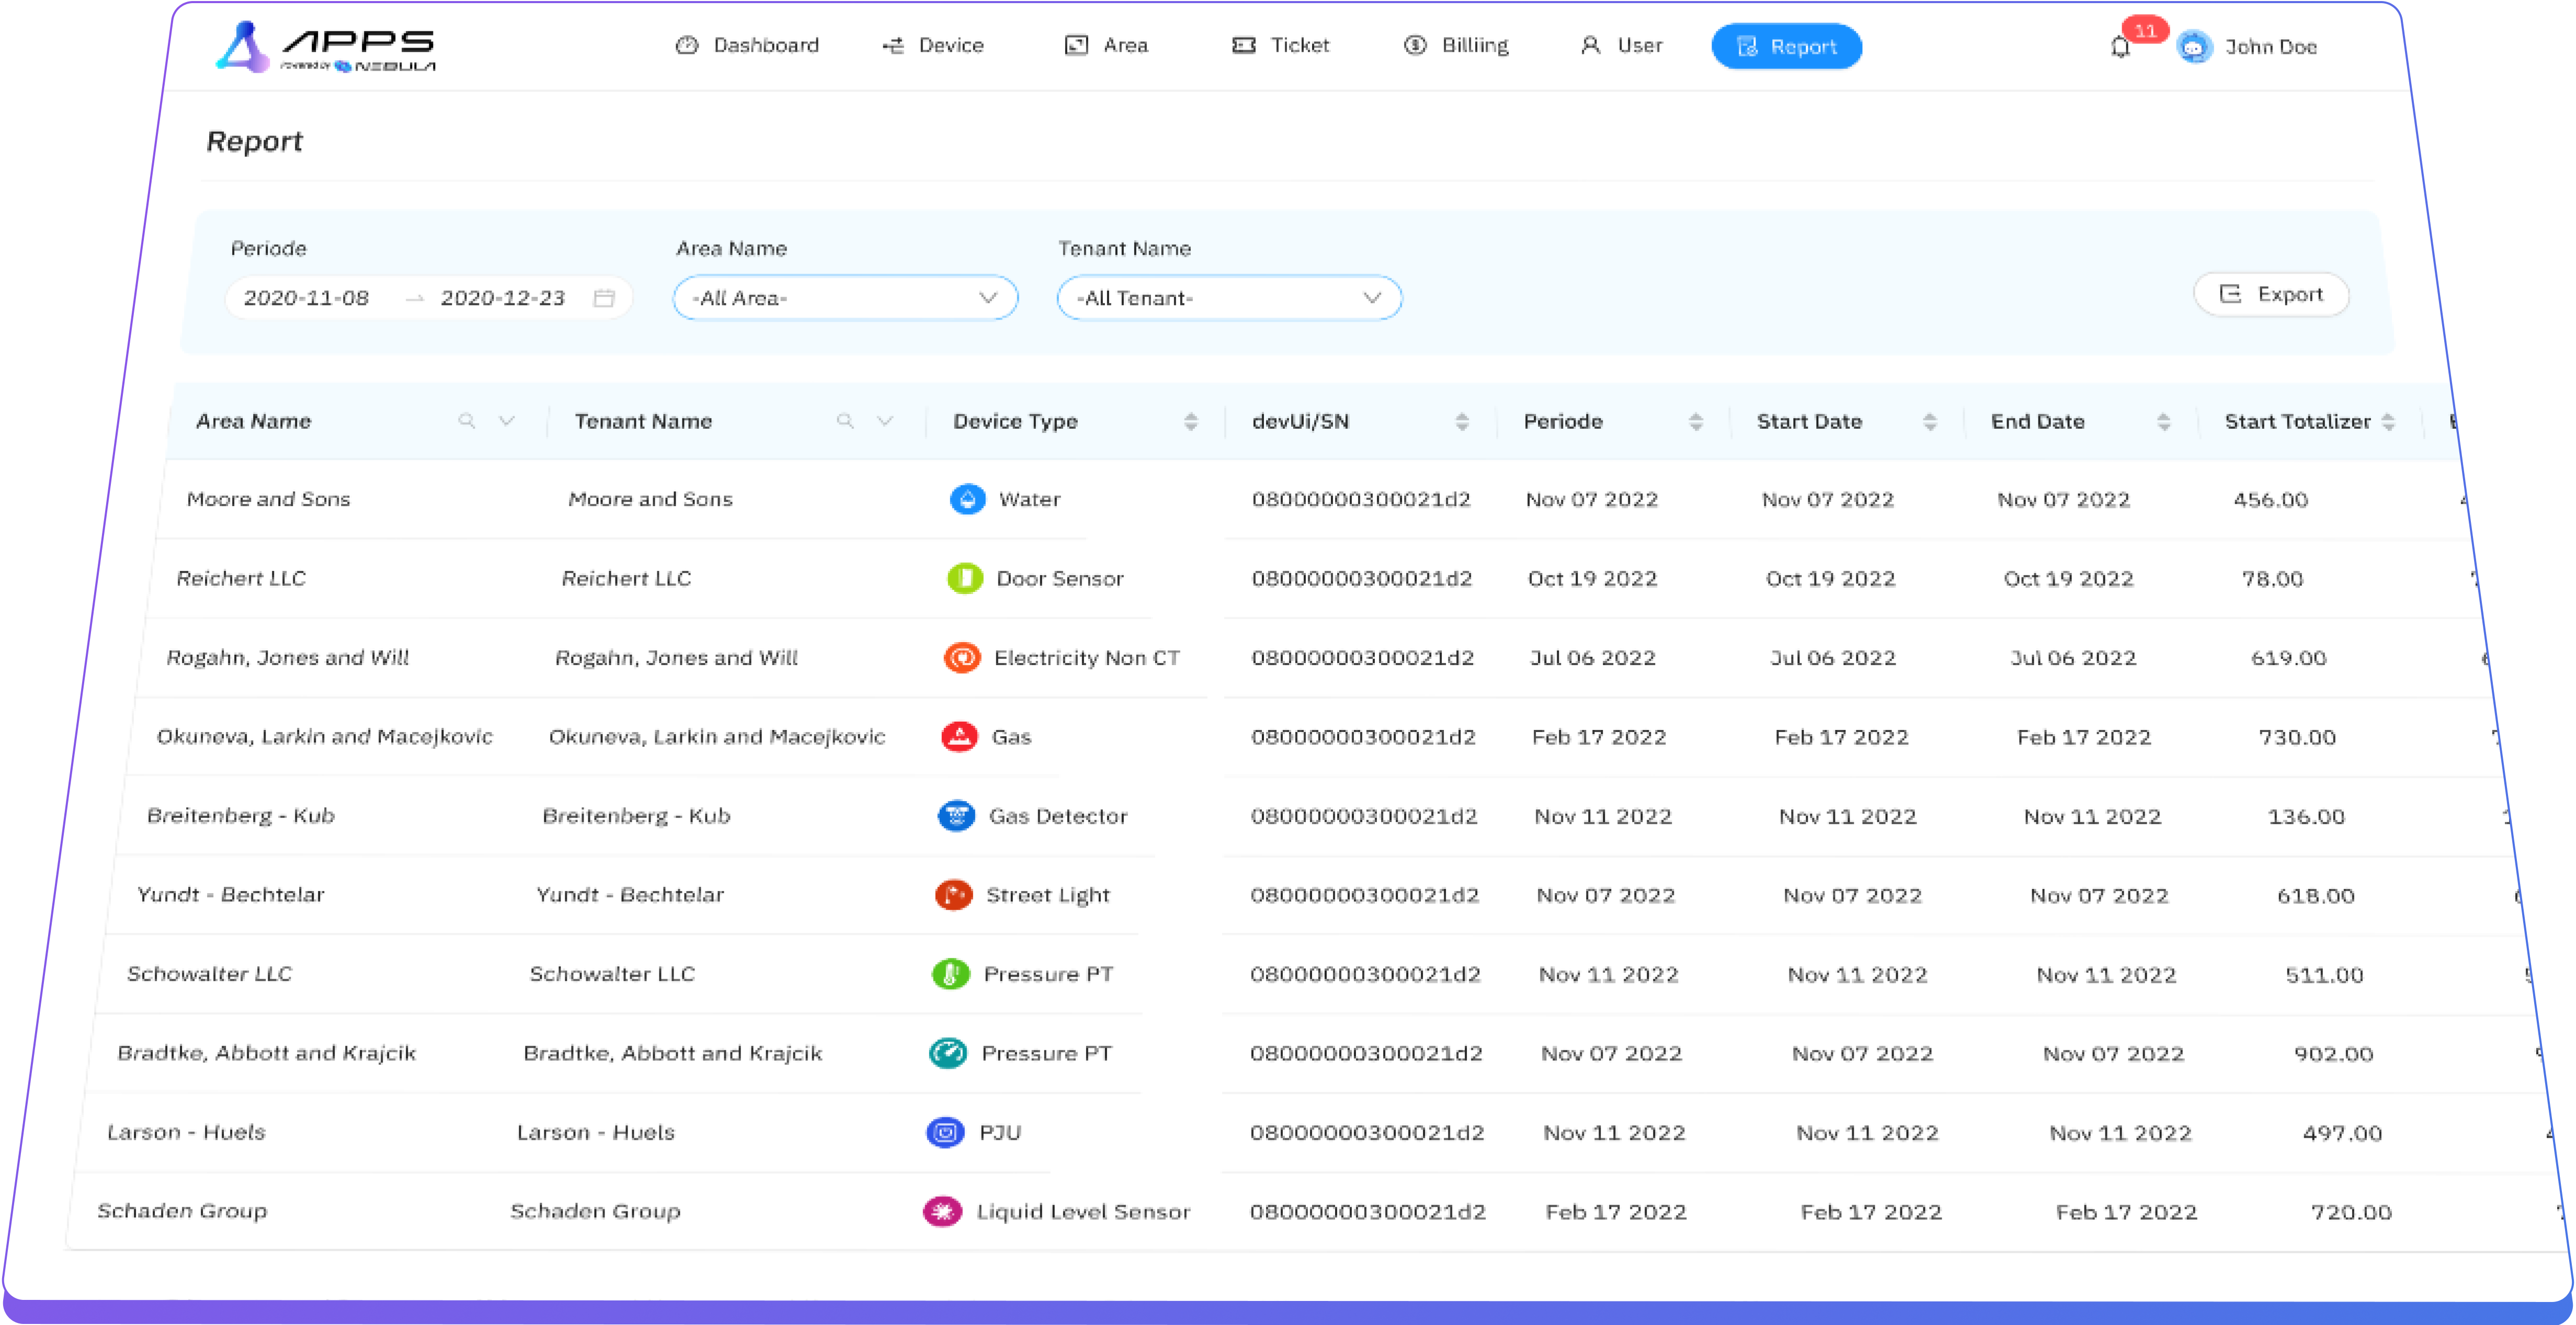The width and height of the screenshot is (2576, 1325).
Task: Go to Device page
Action: [x=932, y=45]
